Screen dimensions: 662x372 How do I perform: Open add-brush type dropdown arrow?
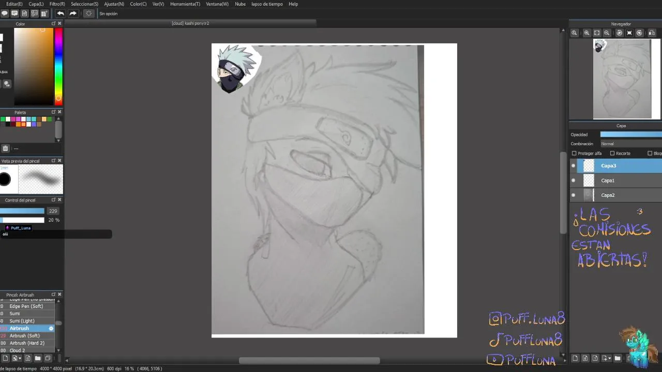click(20, 358)
